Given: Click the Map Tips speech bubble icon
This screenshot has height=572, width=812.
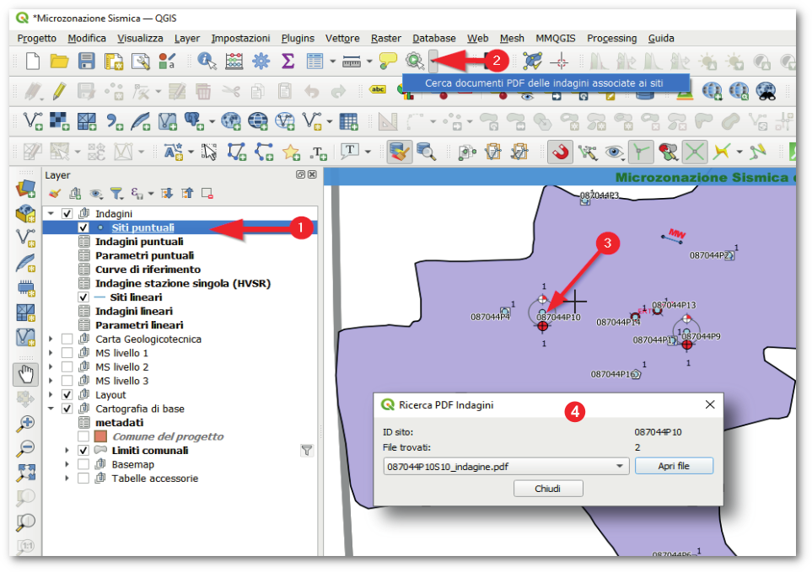Looking at the screenshot, I should [388, 61].
